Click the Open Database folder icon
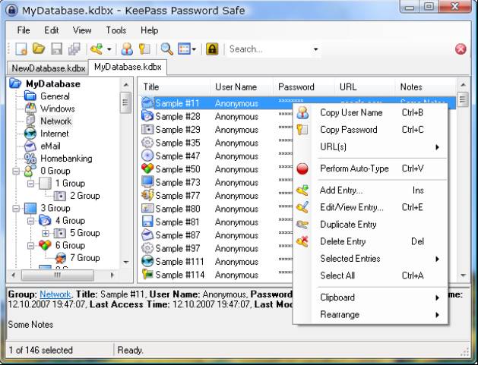 pos(39,49)
